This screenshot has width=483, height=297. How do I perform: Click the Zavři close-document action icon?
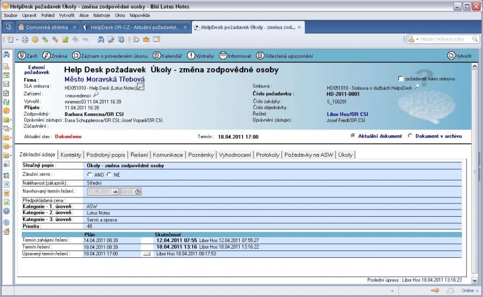point(22,56)
